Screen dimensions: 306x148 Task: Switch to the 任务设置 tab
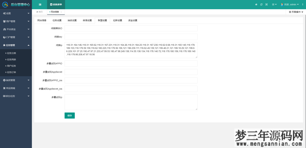(x=57, y=20)
